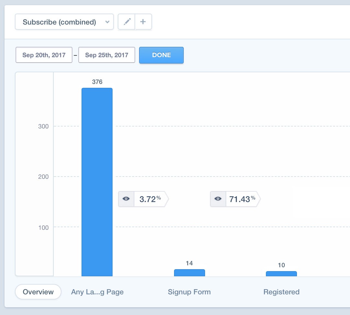This screenshot has height=315, width=350.
Task: Click the tall blue bar for landing page
Action: (97, 181)
